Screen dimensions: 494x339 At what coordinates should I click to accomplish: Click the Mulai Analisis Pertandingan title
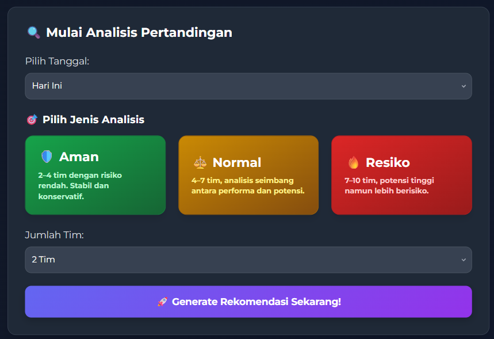coord(140,32)
